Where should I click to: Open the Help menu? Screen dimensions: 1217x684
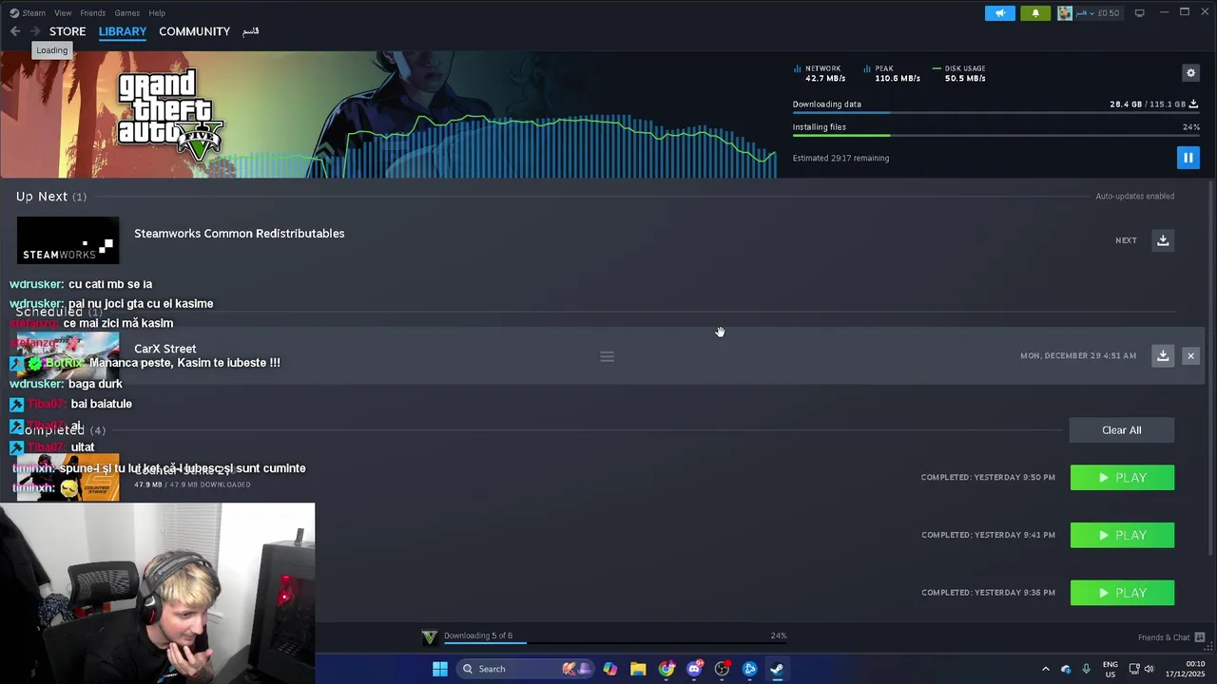tap(157, 13)
